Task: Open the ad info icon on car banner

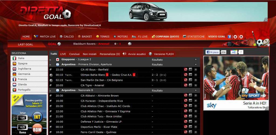Action: click(x=266, y=19)
